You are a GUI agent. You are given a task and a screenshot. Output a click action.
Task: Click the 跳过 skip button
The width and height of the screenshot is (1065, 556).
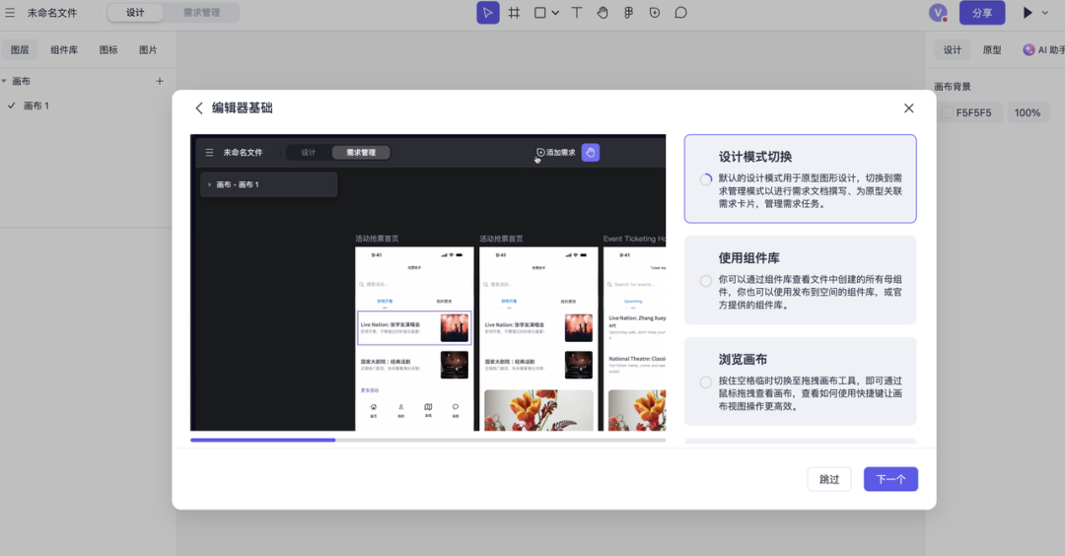coord(829,479)
